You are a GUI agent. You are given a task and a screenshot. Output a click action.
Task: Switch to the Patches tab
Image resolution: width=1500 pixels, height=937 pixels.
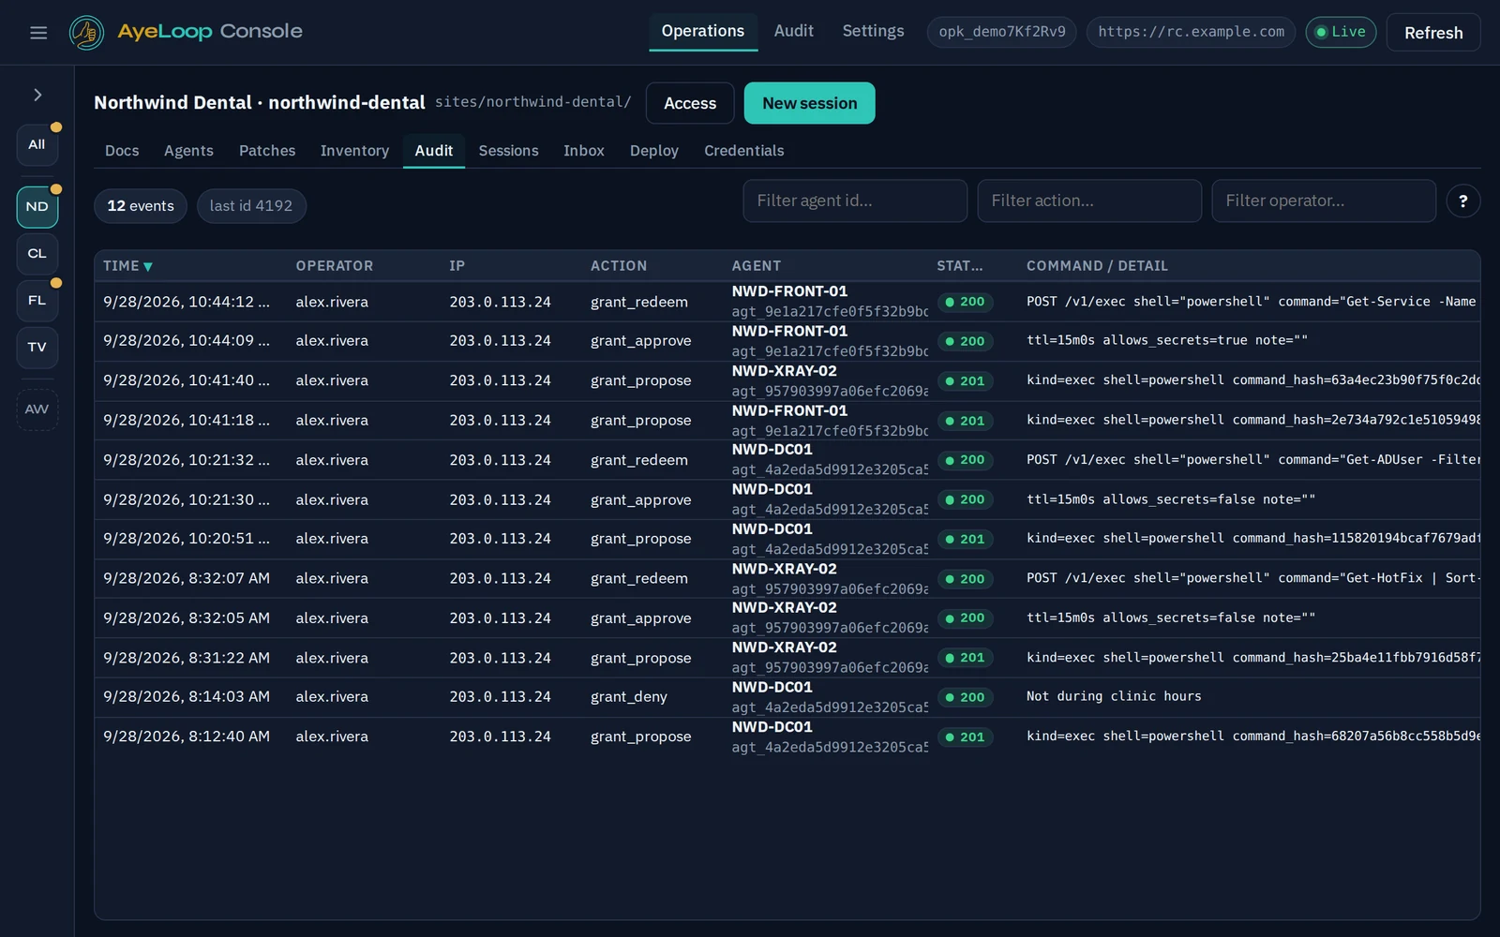click(267, 151)
